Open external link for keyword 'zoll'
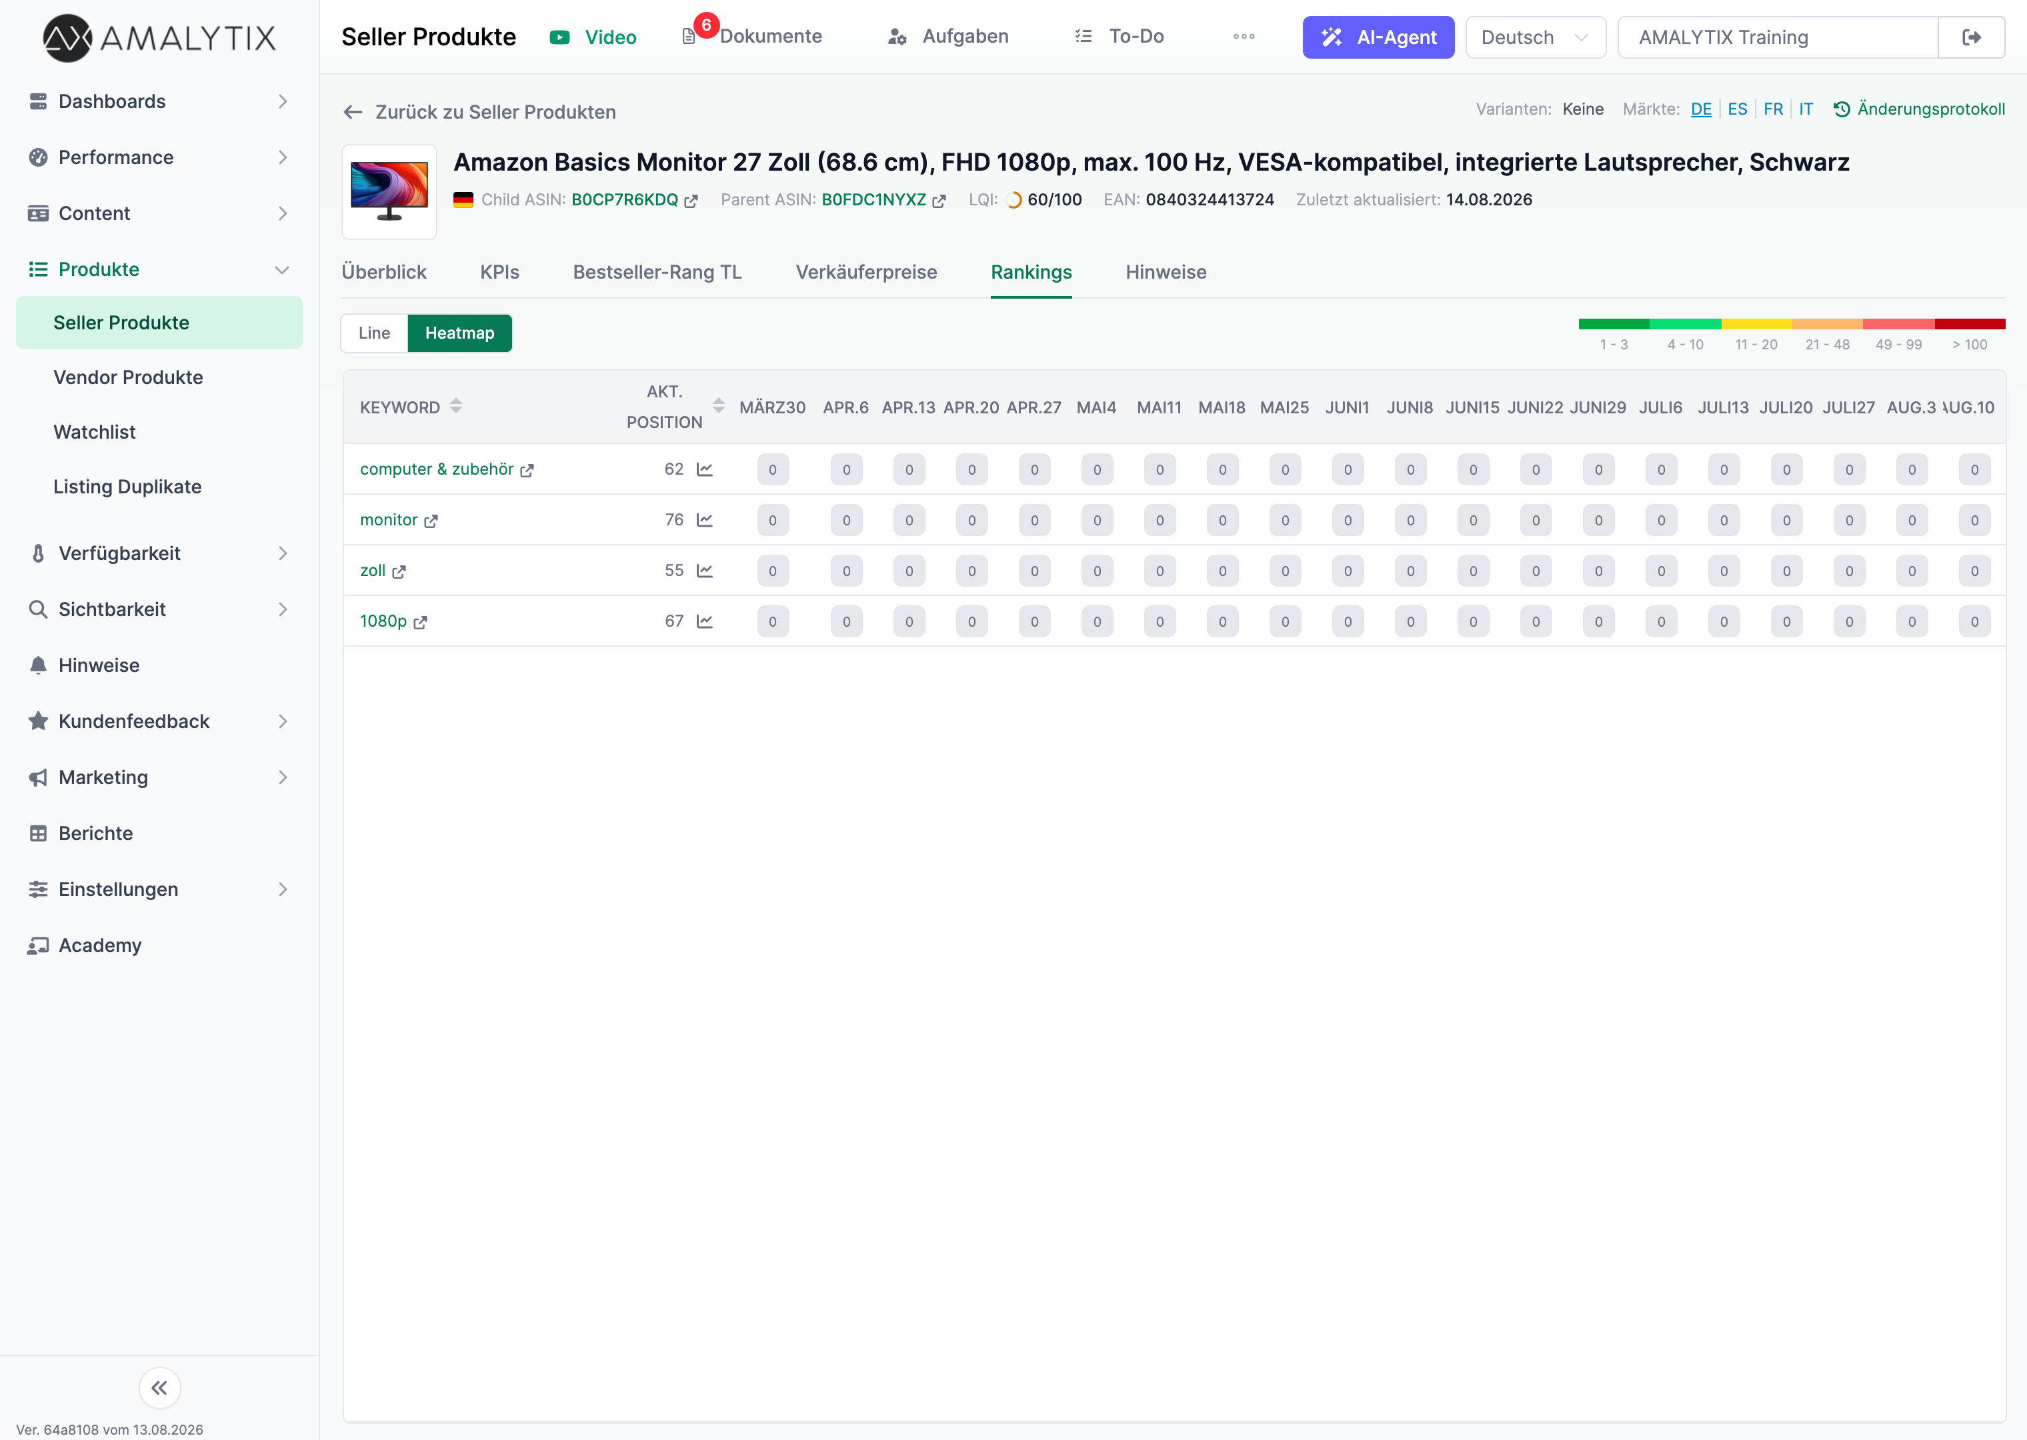The height and width of the screenshot is (1440, 2027). pos(399,571)
